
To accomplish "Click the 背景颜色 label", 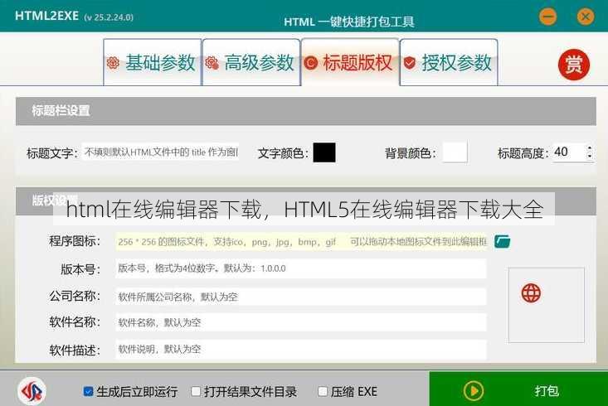I will coord(411,153).
